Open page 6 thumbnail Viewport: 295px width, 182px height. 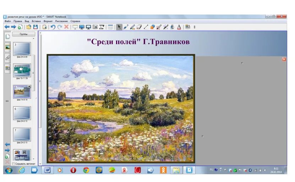tap(22, 113)
